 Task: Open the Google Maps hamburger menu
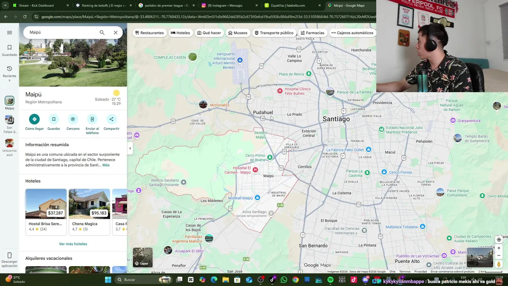10,33
